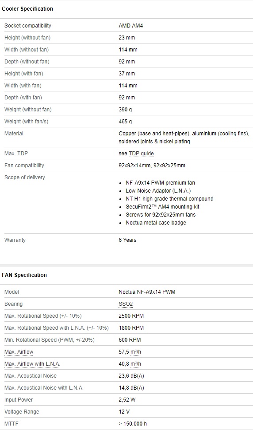The image size is (253, 430).
Task: Click the m³/h unit after 57,5
Action: (136, 351)
